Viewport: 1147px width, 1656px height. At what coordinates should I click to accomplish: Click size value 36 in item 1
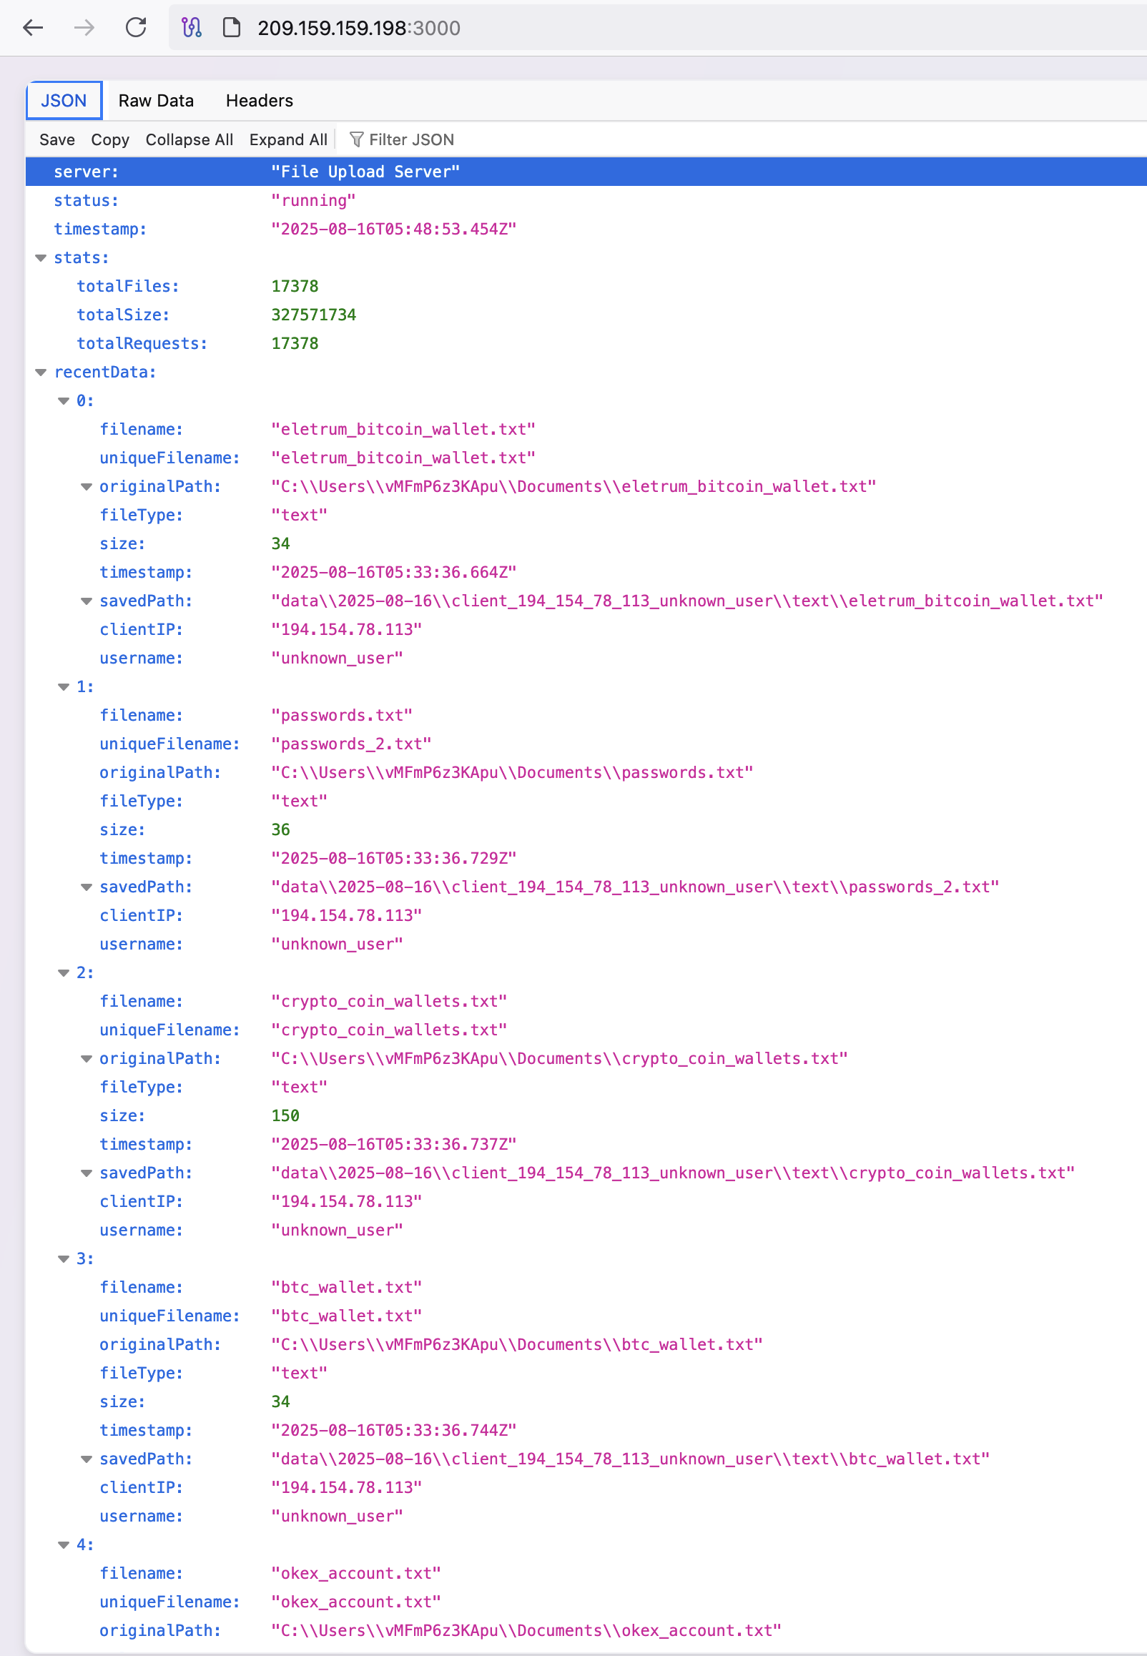pos(280,829)
